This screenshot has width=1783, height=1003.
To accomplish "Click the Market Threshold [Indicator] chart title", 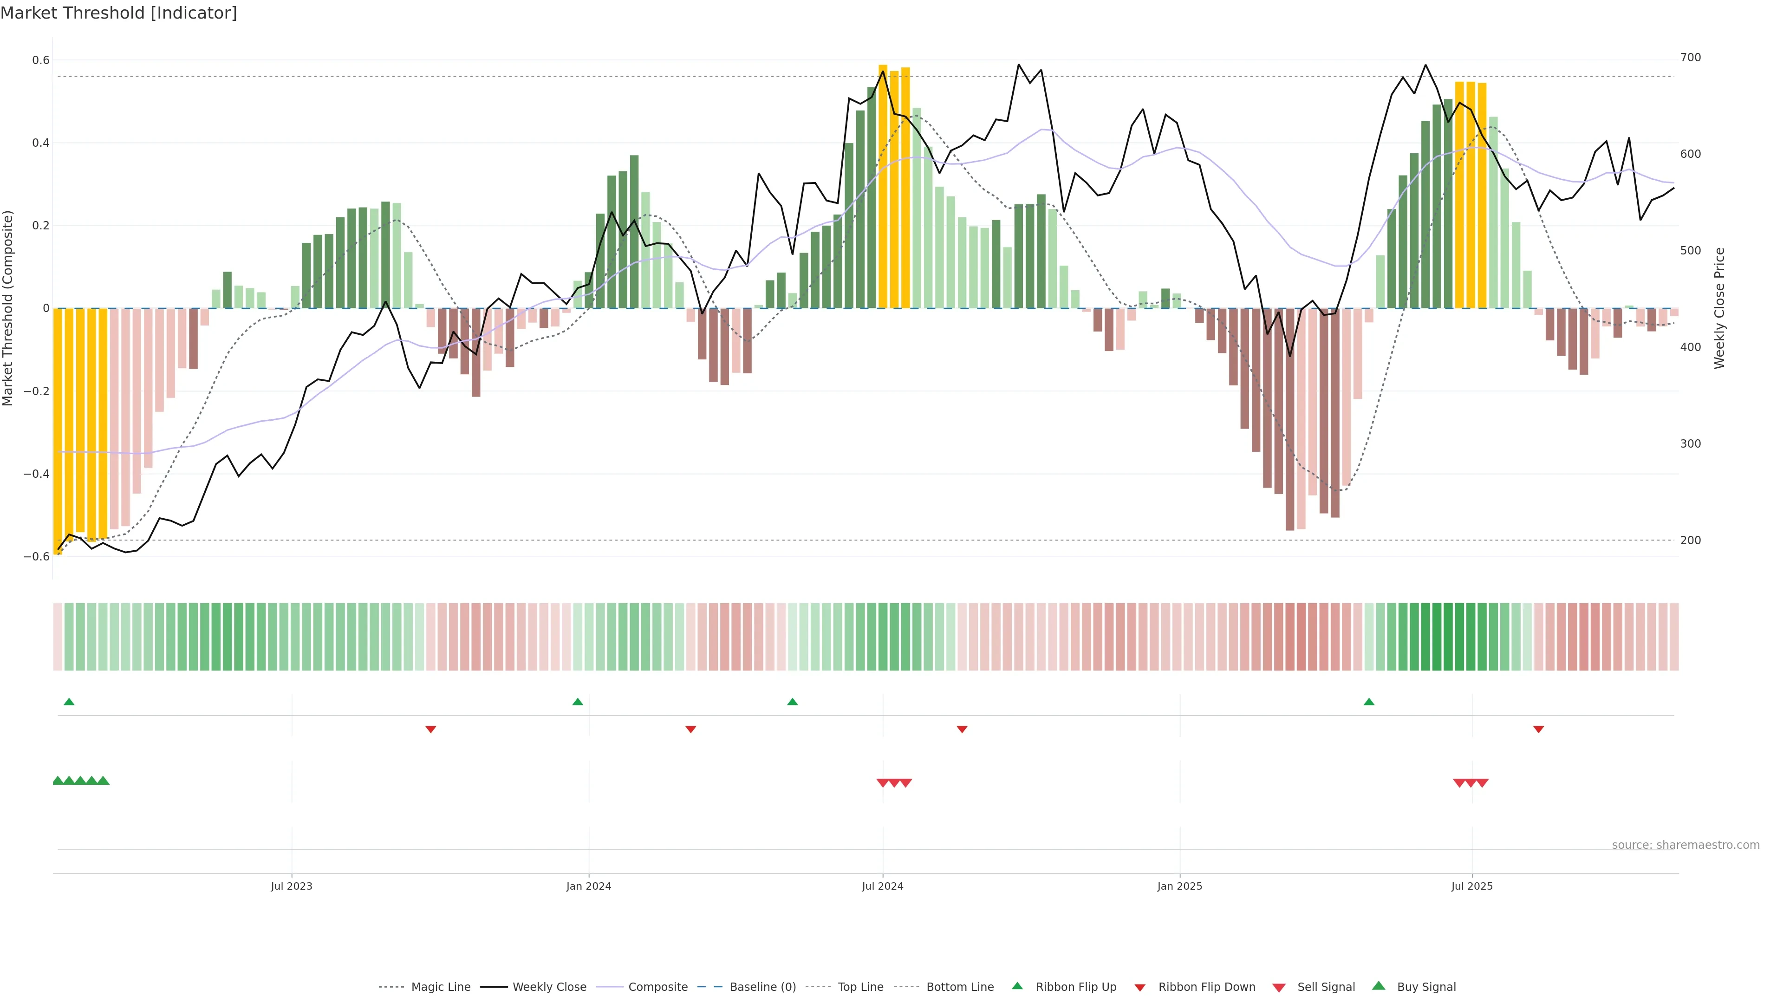I will 118,13.
